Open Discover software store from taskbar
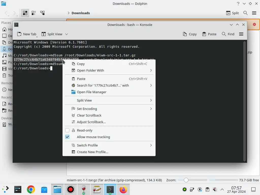Screen dimensions: 260x195 coord(44,189)
